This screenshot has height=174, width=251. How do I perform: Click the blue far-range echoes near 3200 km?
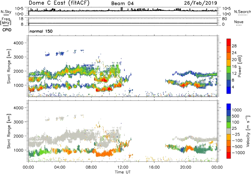point(60,53)
